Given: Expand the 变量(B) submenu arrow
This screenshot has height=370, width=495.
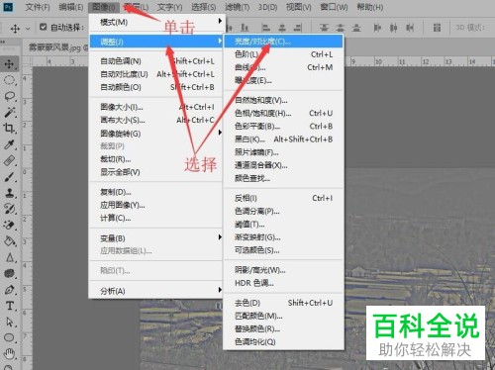Looking at the screenshot, I should 220,237.
